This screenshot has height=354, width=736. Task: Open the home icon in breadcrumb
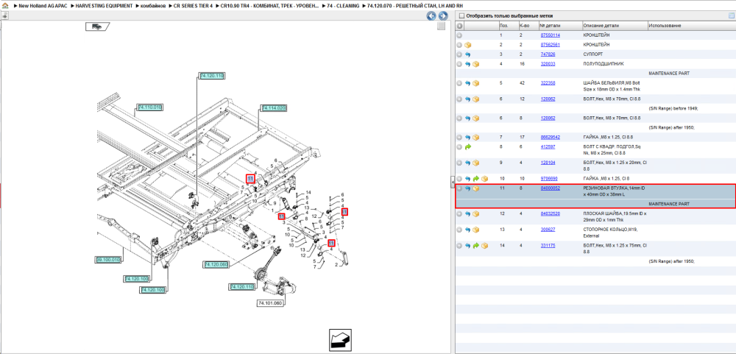point(5,6)
